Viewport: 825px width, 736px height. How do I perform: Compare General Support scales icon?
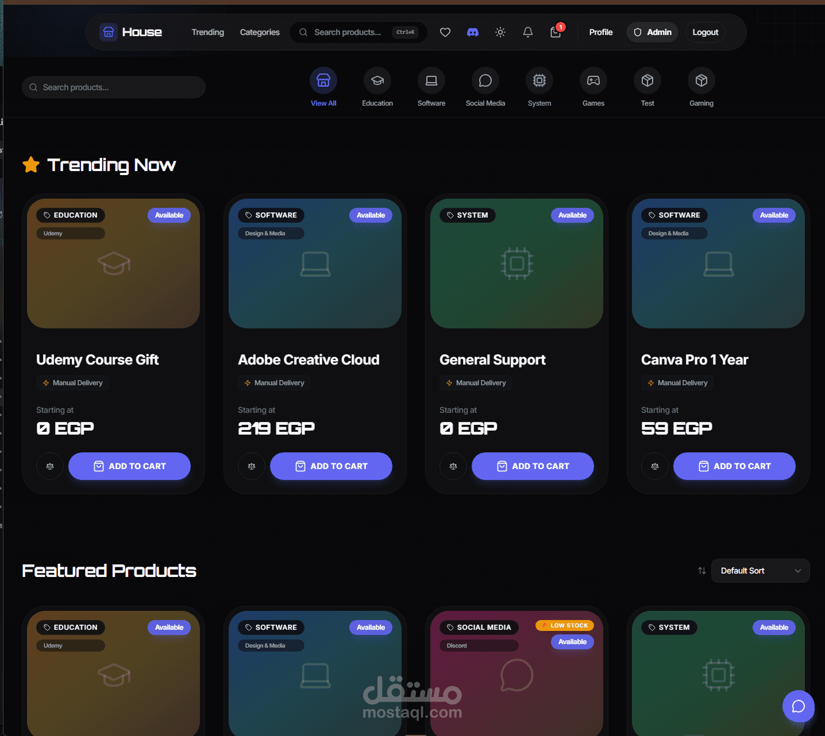tap(453, 466)
